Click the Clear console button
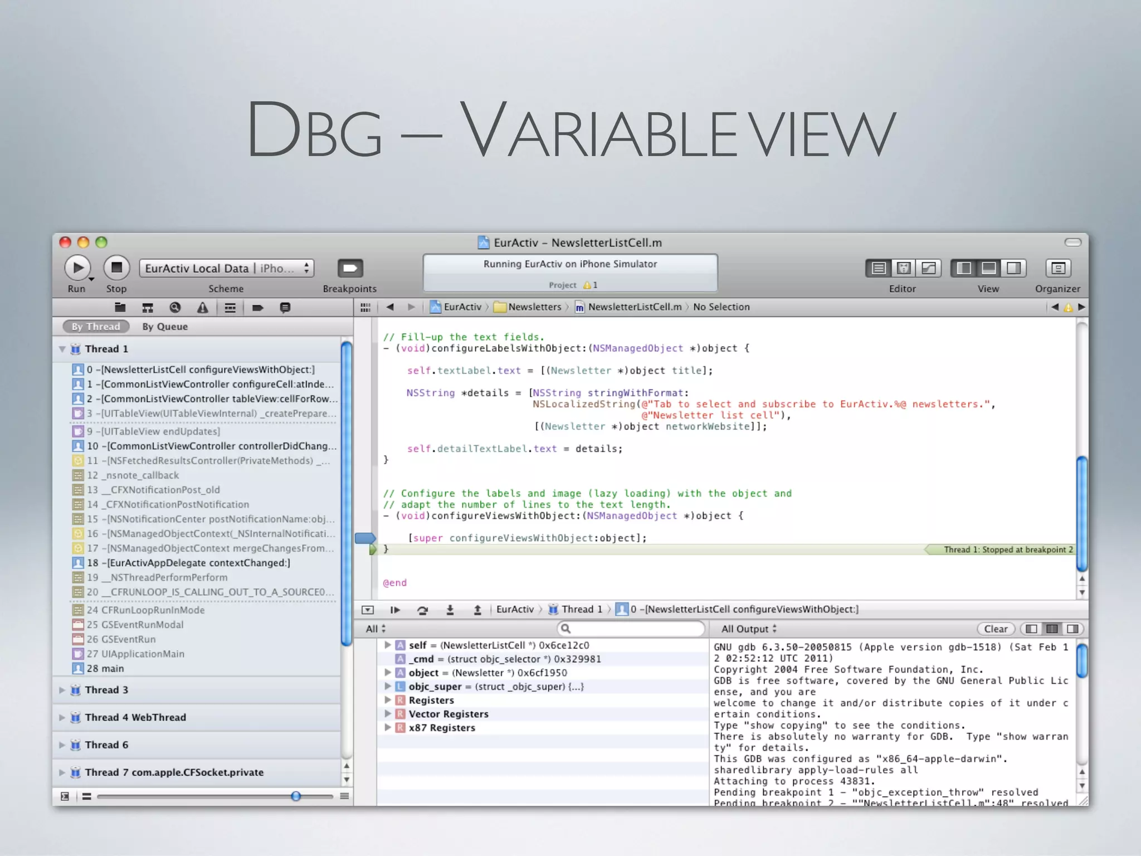Screen dimensions: 1141x856 996,629
